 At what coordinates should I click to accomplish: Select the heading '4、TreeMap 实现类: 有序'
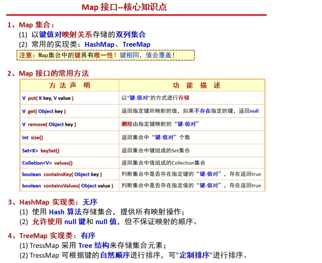[x=51, y=236]
